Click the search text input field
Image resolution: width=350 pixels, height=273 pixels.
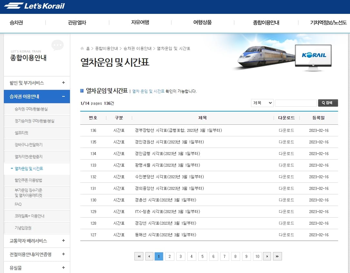(296, 103)
